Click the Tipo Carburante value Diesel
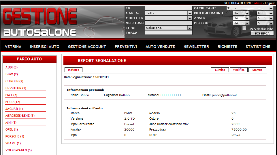The height and width of the screenshot is (155, 277). coord(129,124)
